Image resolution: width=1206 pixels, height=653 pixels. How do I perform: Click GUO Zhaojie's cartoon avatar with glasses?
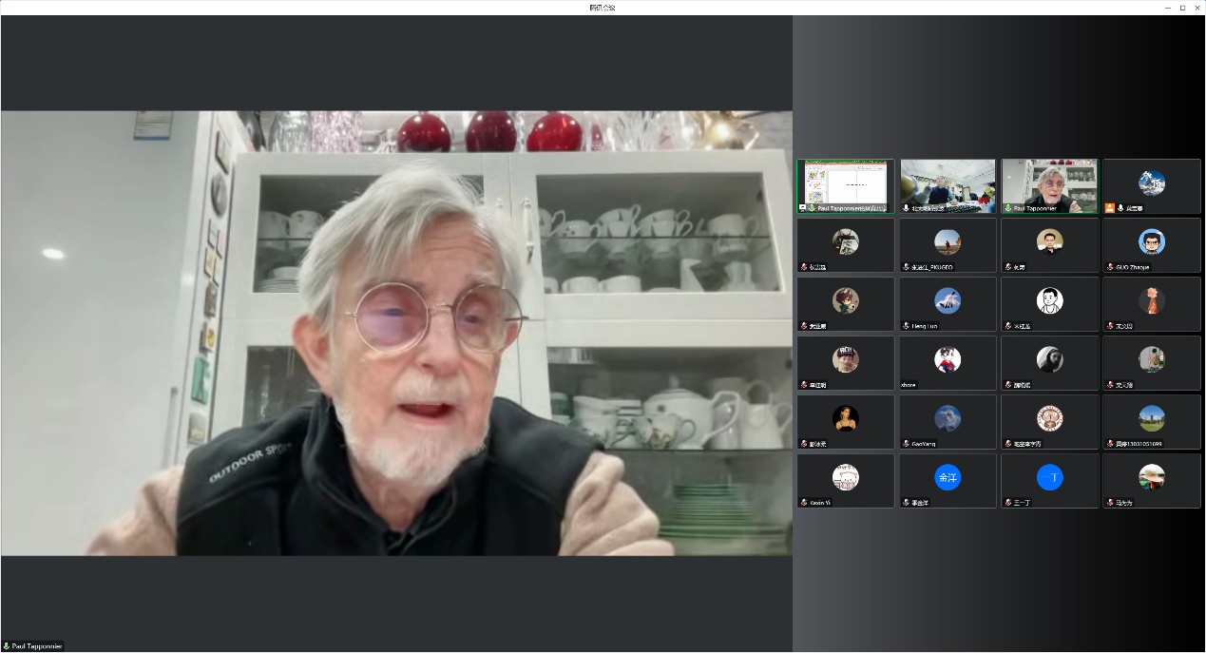pos(1151,241)
